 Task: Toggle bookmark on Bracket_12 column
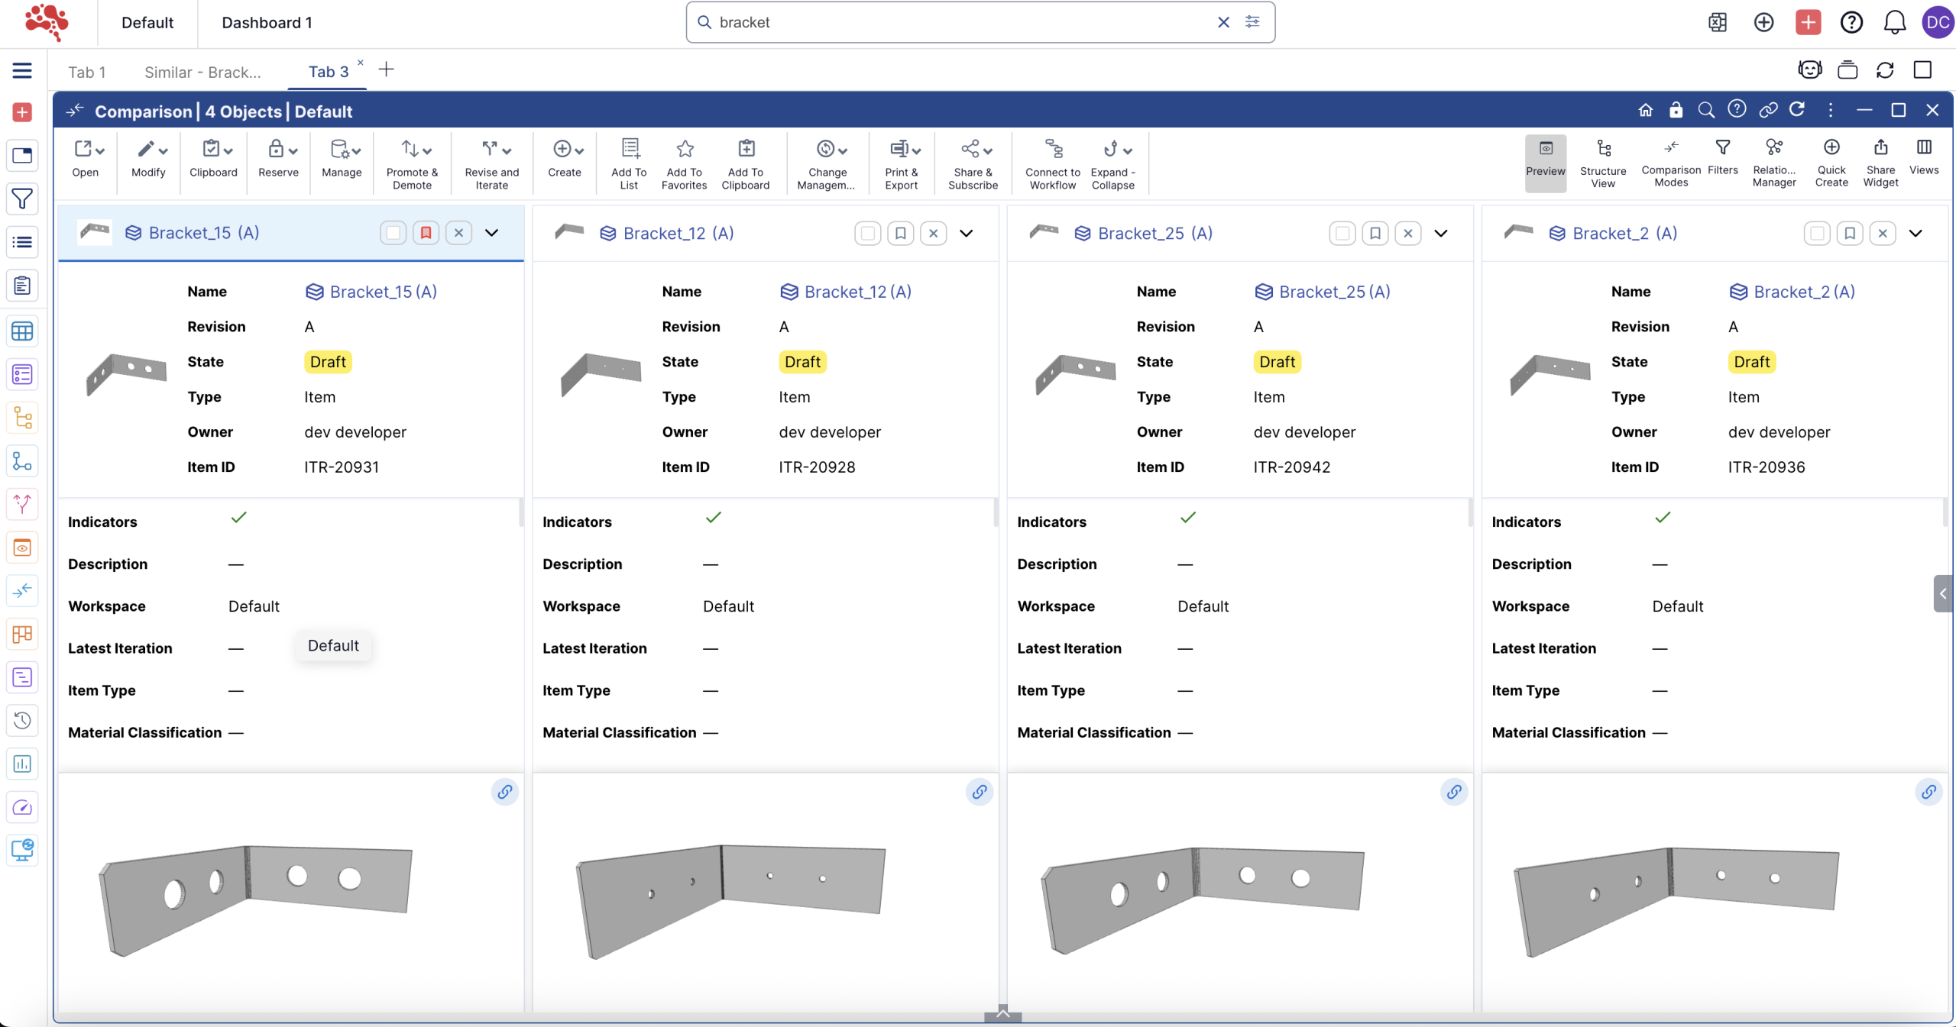click(900, 233)
